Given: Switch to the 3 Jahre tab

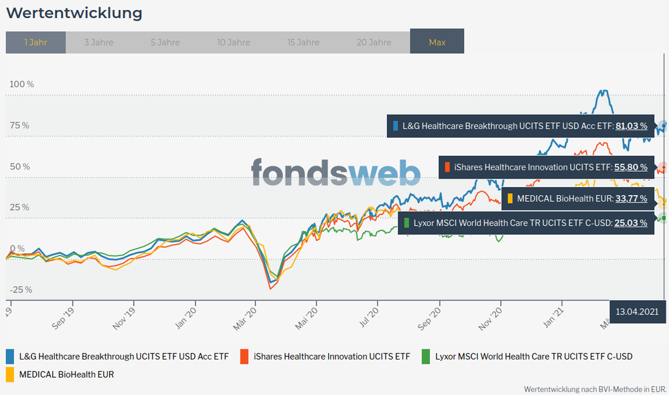Looking at the screenshot, I should (x=98, y=42).
